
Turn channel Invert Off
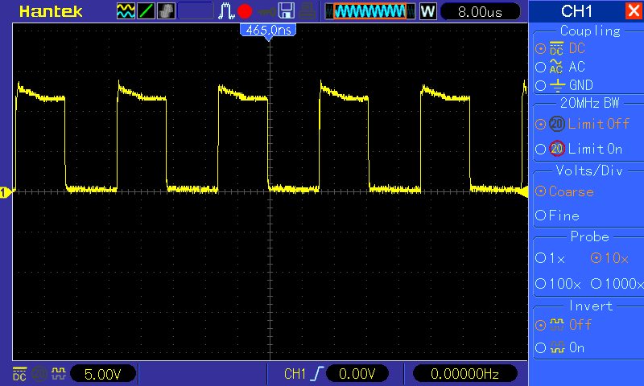[x=563, y=325]
